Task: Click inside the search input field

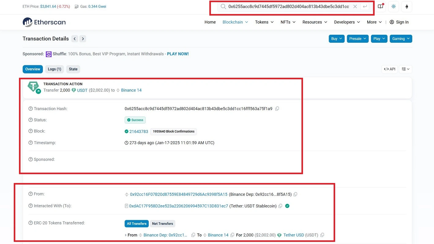Action: tap(288, 6)
